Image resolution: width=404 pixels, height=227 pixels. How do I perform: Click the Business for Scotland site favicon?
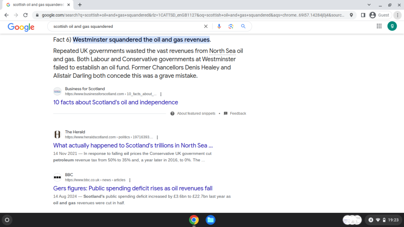[x=57, y=91]
